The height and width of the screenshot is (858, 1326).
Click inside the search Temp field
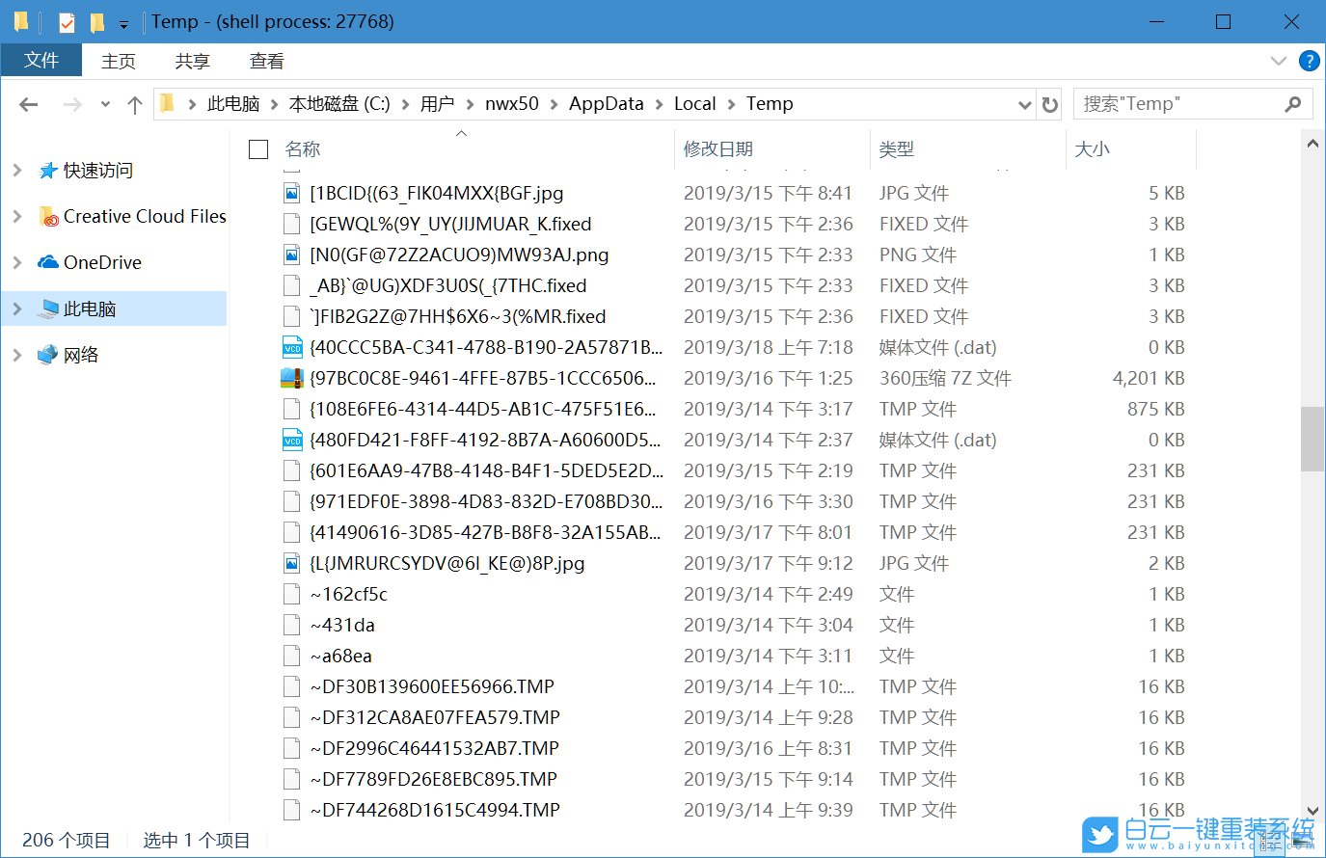pos(1177,103)
